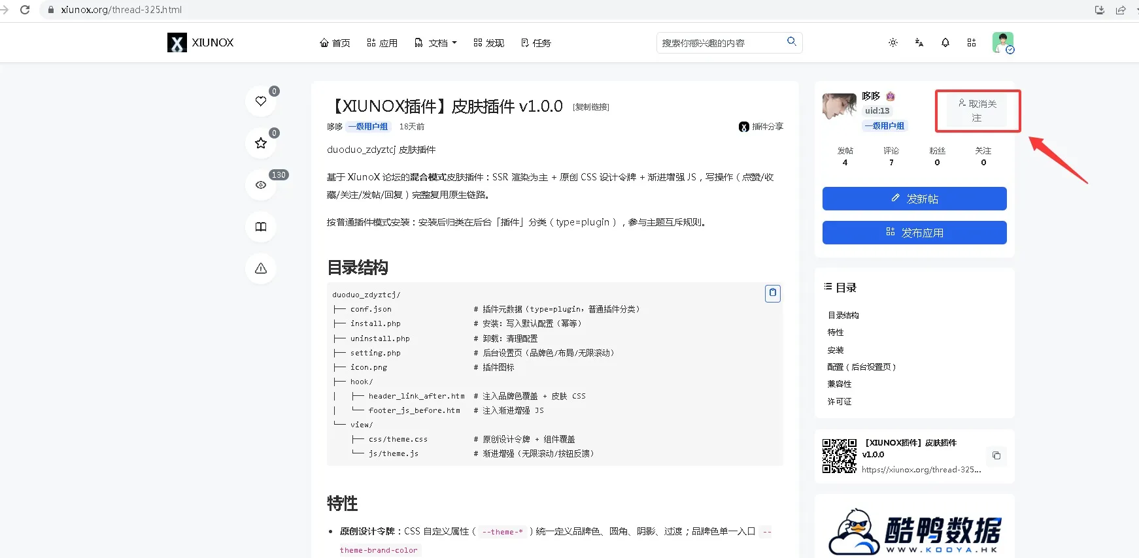The height and width of the screenshot is (558, 1139).
Task: Click author name 哆哆 under thread title
Action: pos(335,127)
